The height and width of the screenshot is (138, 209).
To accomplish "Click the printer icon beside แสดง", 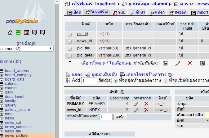I will tap(68, 75).
